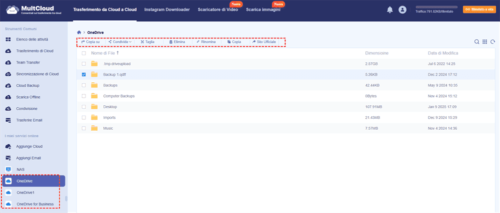Click the Imports folder icon
The image size is (500, 213).
click(x=94, y=118)
